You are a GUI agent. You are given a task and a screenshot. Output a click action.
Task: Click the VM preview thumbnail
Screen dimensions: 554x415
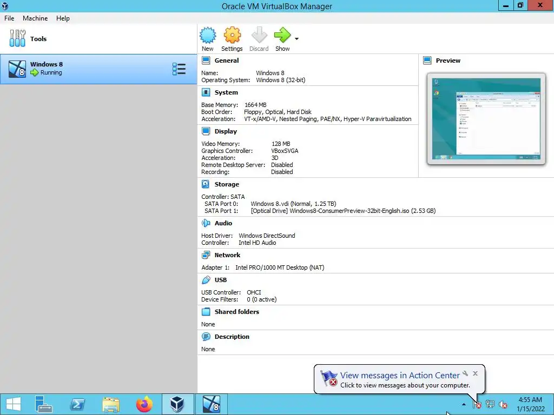(x=486, y=119)
